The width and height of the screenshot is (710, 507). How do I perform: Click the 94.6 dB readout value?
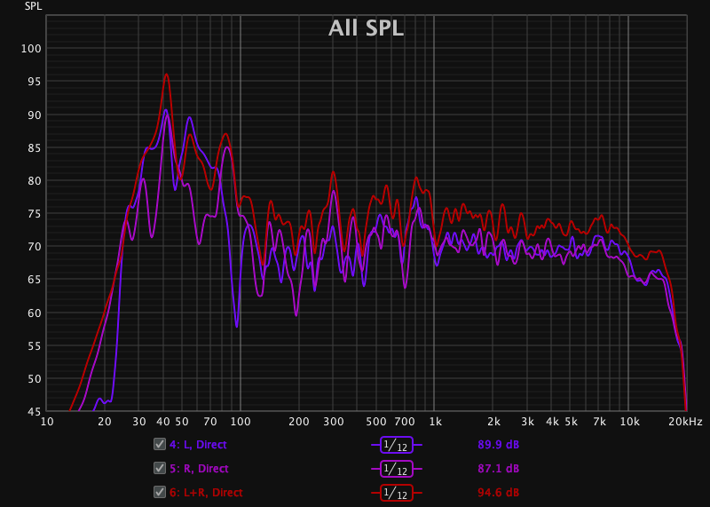tap(498, 492)
